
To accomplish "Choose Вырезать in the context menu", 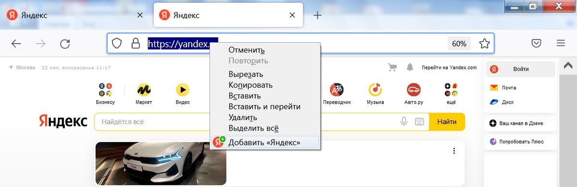I will click(x=265, y=74).
